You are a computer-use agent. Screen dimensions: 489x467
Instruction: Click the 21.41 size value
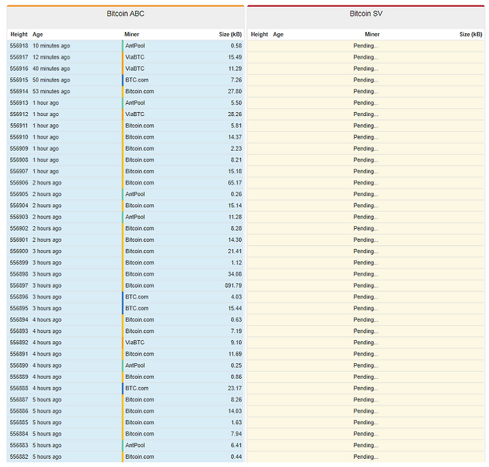(235, 252)
